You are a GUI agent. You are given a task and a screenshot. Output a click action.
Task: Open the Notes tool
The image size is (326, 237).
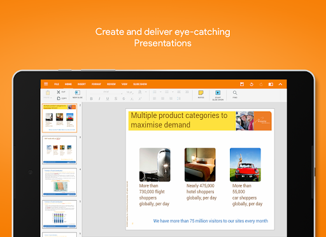pyautogui.click(x=201, y=94)
